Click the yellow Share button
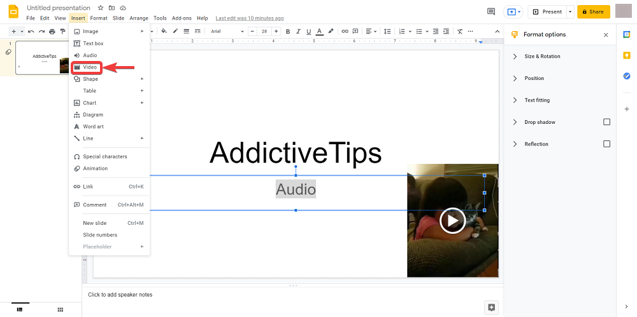The width and height of the screenshot is (637, 317). [x=593, y=11]
